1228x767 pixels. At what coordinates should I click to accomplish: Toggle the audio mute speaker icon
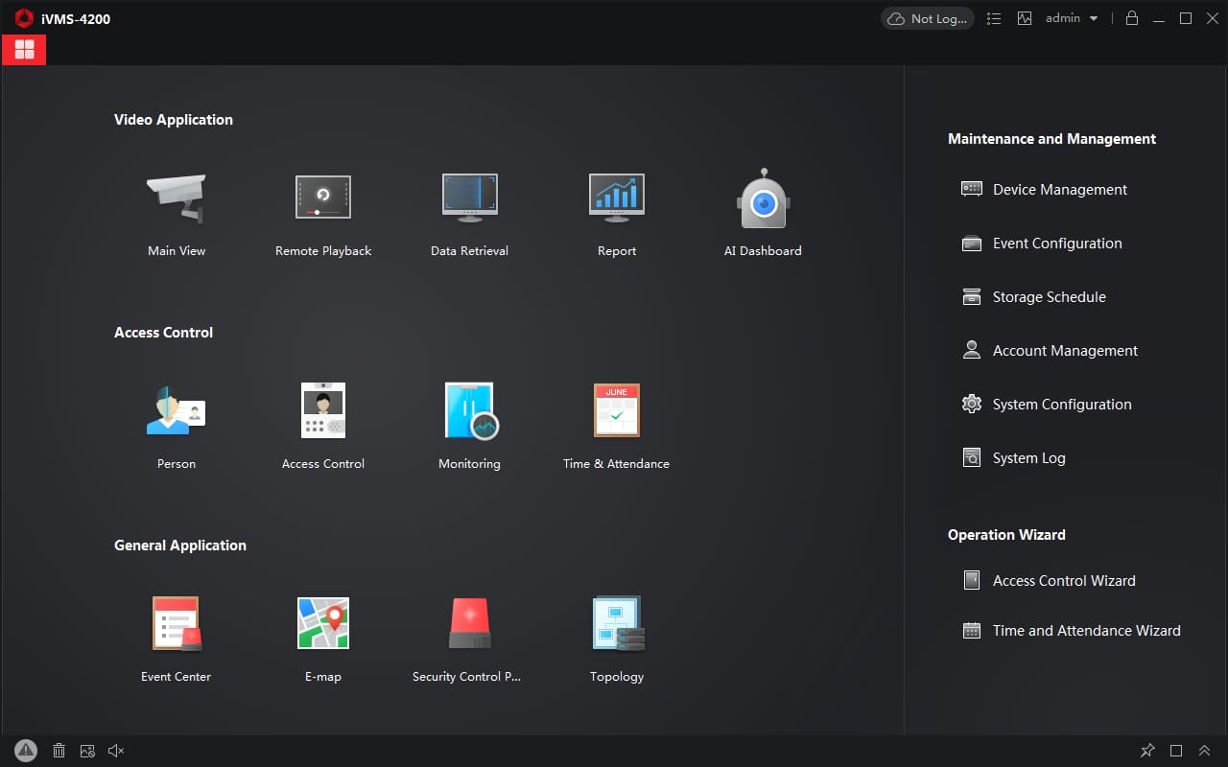point(116,751)
